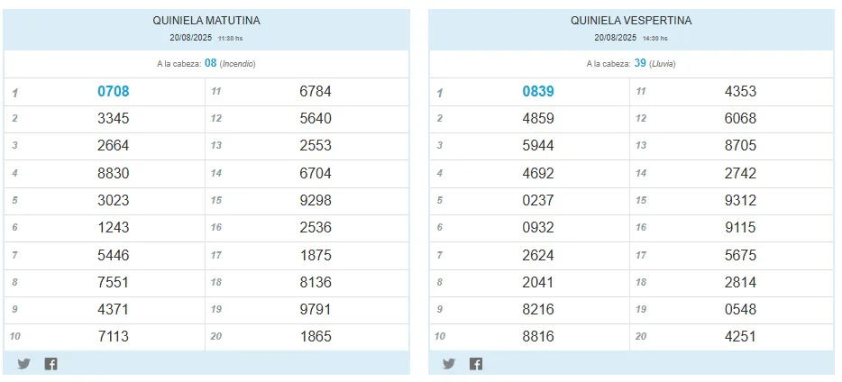This screenshot has height=382, width=842.
Task: Share Quiniela Vespertina on Facebook
Action: [x=476, y=364]
